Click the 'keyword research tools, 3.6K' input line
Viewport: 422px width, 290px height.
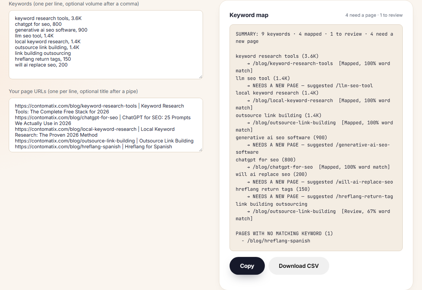coord(48,18)
